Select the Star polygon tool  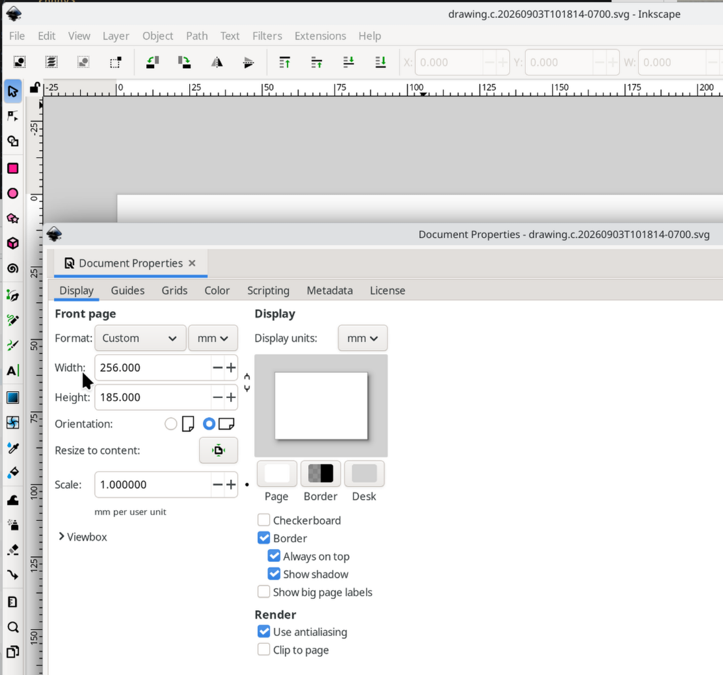pyautogui.click(x=13, y=218)
